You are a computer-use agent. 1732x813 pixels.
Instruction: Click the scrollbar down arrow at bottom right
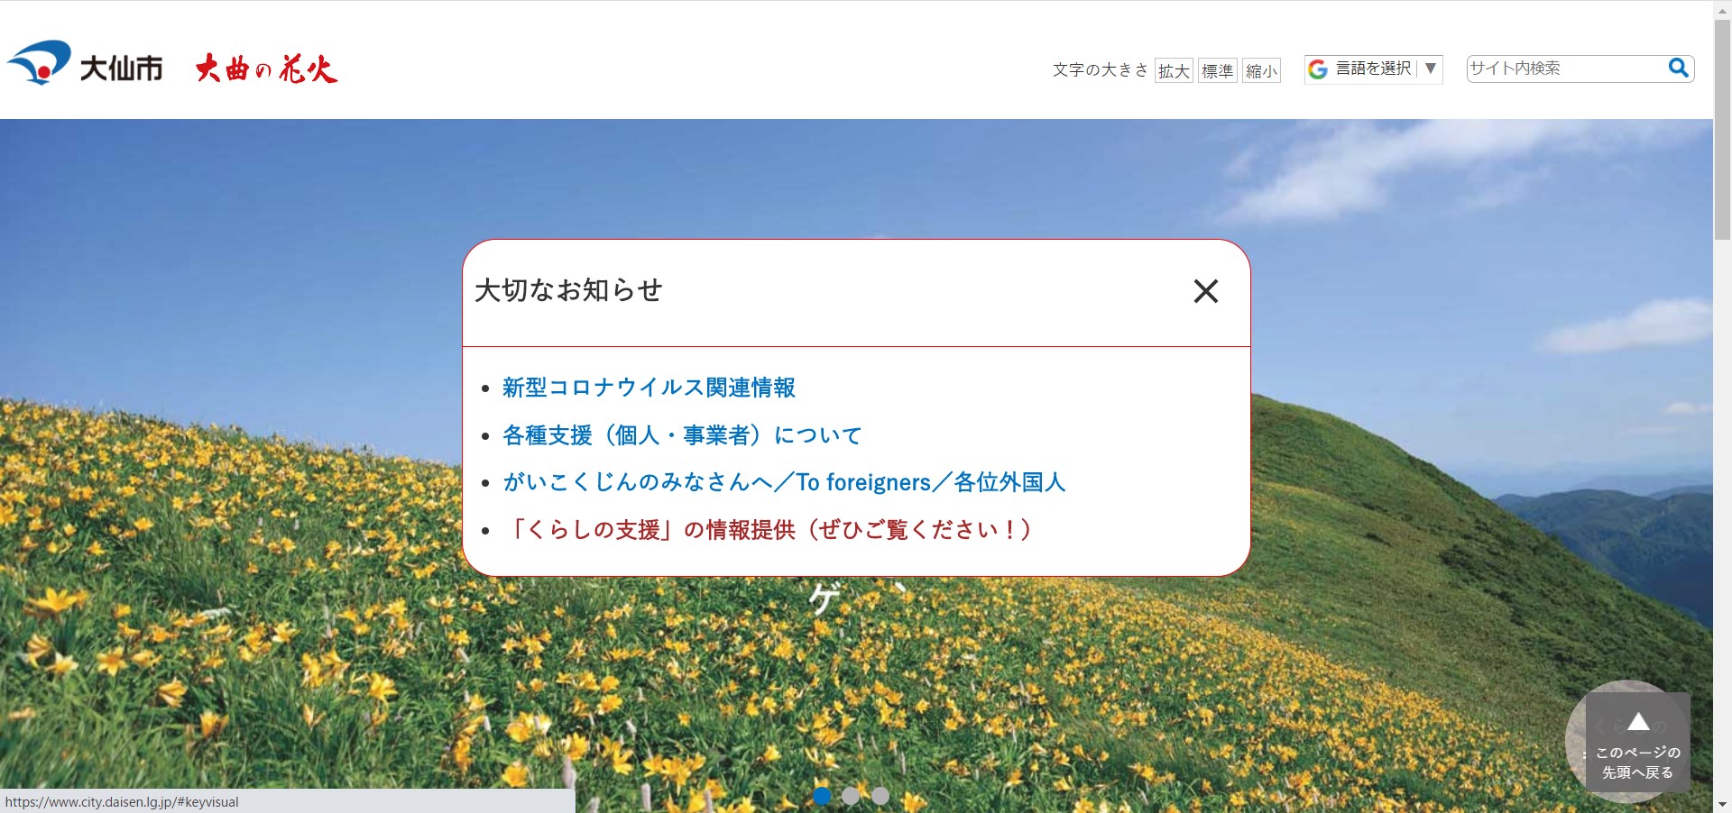[x=1721, y=803]
